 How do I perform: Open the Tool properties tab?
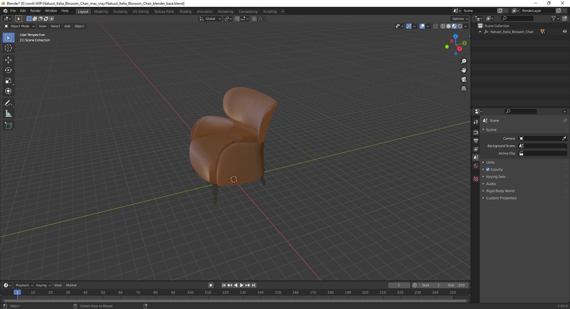[476, 122]
